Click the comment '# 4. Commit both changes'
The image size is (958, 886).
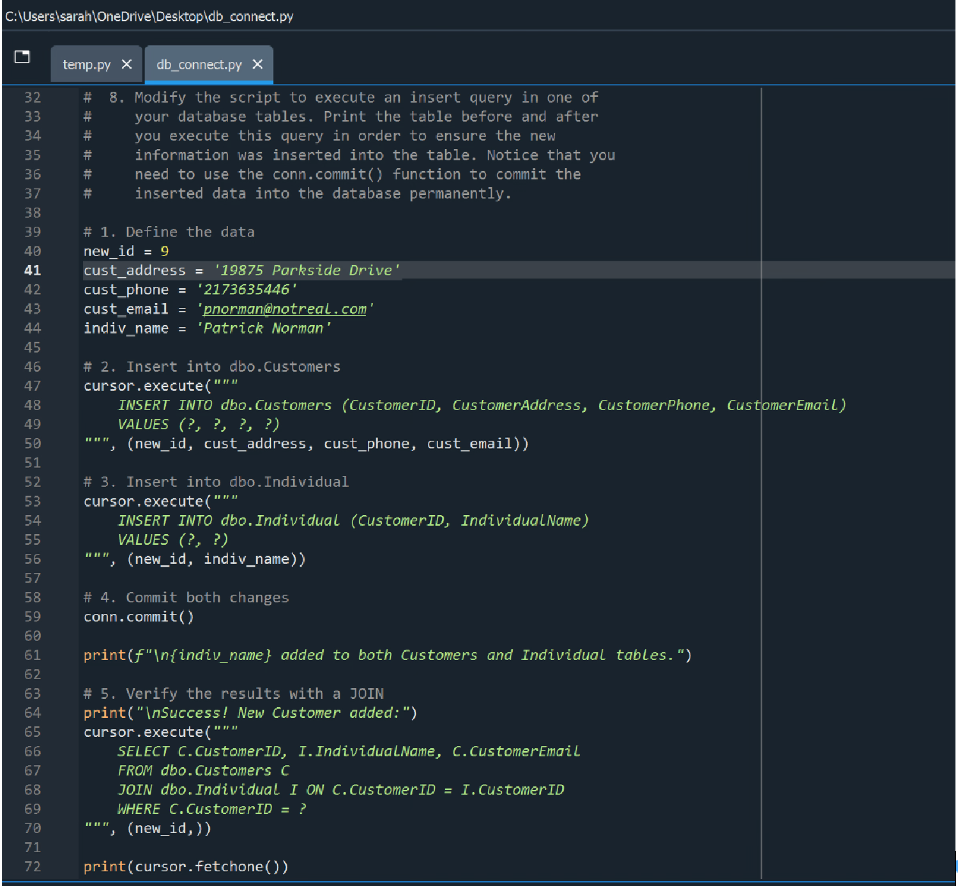click(x=186, y=598)
